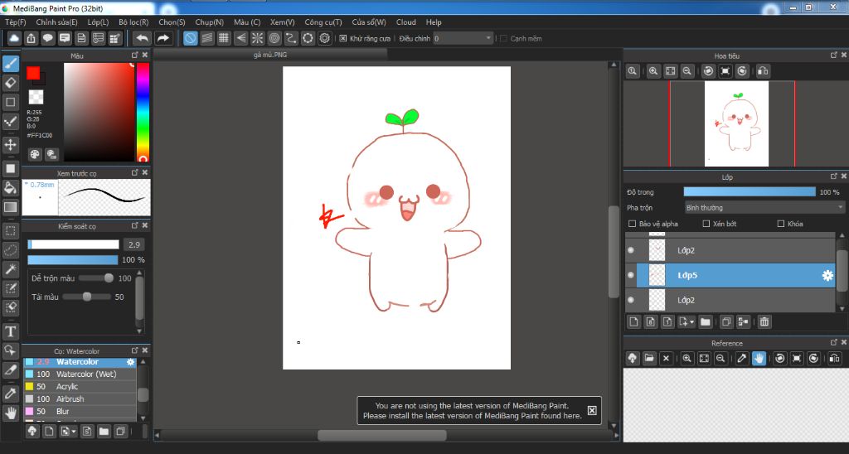Select the Acrylic brush
Viewport: 849px width, 454px height.
[80, 386]
